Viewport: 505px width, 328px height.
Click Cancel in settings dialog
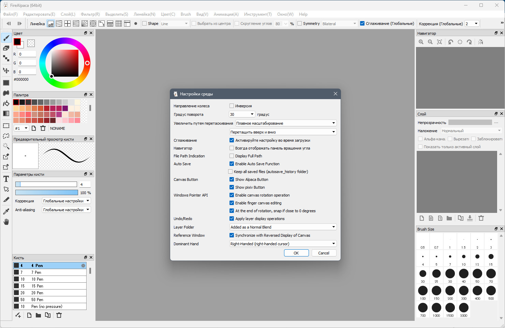(x=324, y=253)
